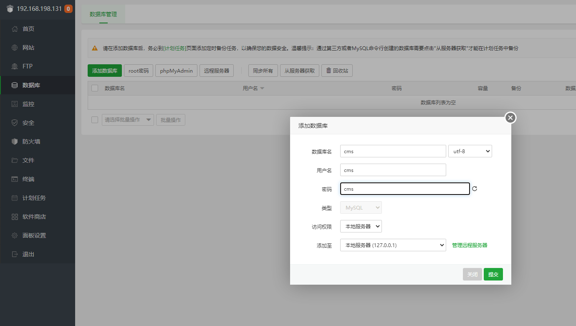576x326 pixels.
Task: Click the grey 关闭 button
Action: click(x=472, y=274)
